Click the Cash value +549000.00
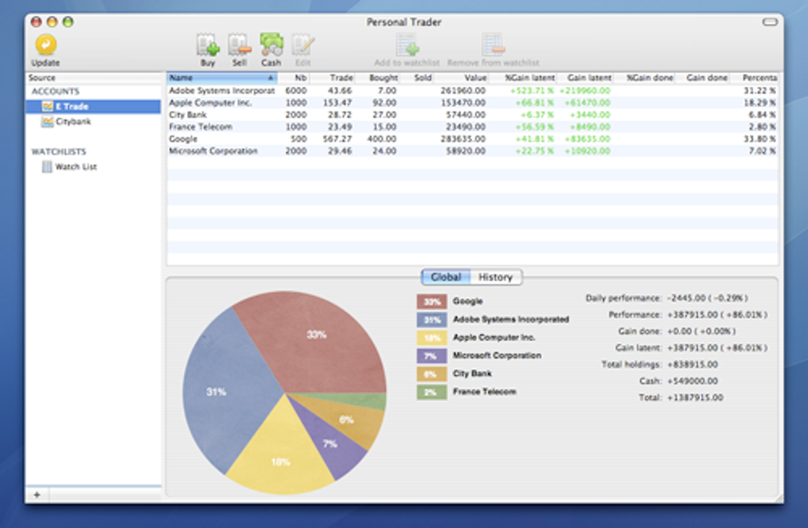The image size is (808, 528). point(692,382)
